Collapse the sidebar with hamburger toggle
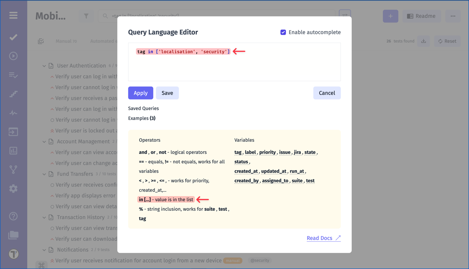This screenshot has width=469, height=269. pyautogui.click(x=14, y=15)
